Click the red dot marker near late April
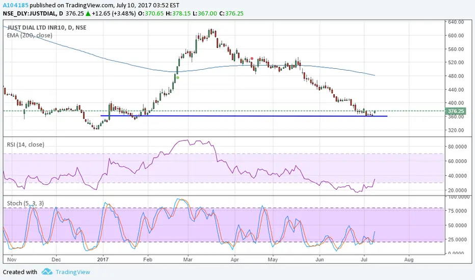The width and height of the screenshot is (475, 280). [252, 59]
